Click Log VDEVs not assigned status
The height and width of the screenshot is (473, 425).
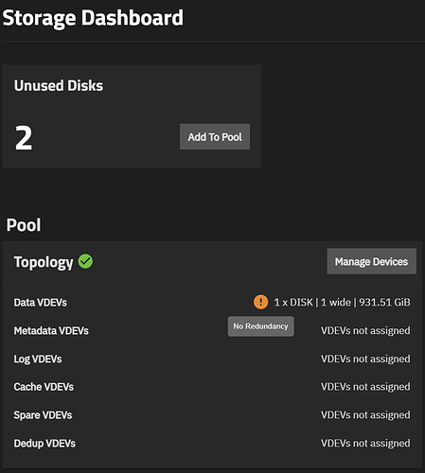tap(365, 359)
